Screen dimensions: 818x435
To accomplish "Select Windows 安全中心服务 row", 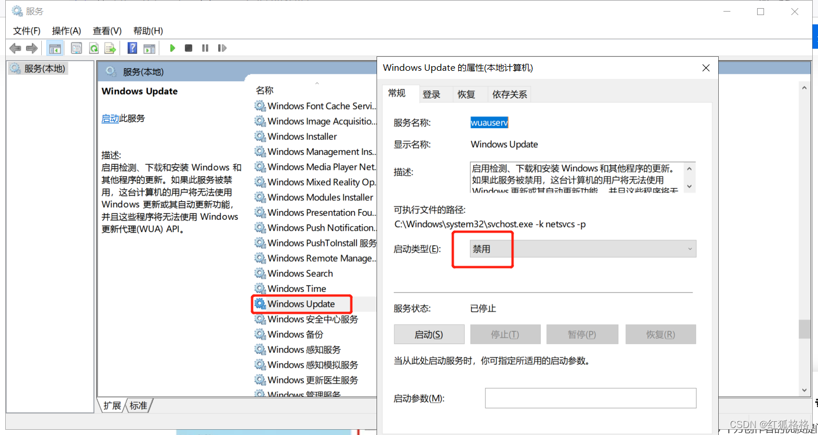I will tap(315, 319).
